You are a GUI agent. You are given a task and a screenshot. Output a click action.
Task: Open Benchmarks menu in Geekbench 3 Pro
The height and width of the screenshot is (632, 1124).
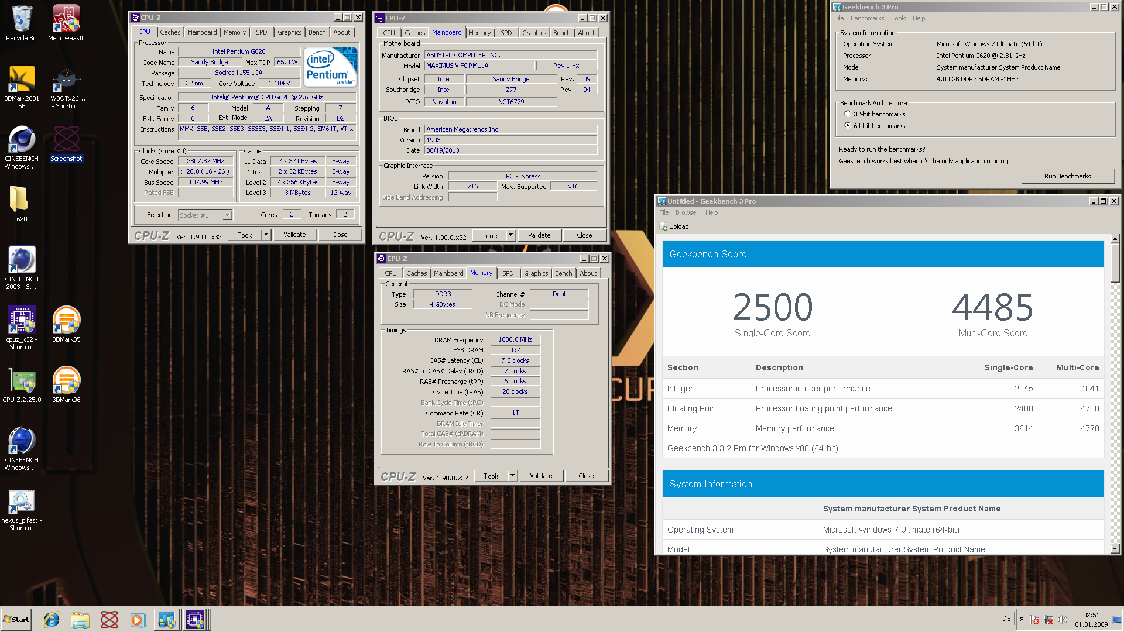867,19
